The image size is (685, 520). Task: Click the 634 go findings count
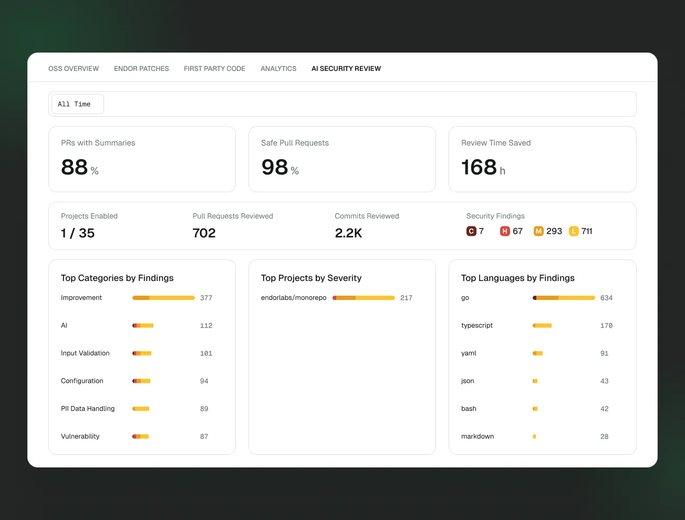(x=607, y=298)
